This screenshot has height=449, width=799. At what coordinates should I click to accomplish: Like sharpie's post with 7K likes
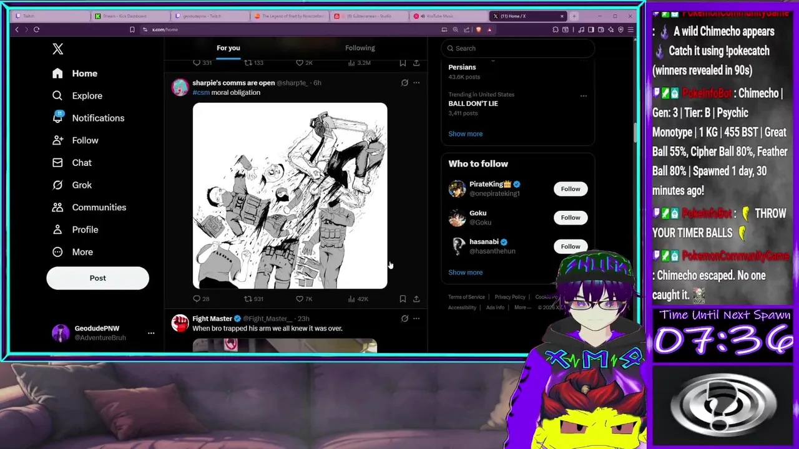304,299
